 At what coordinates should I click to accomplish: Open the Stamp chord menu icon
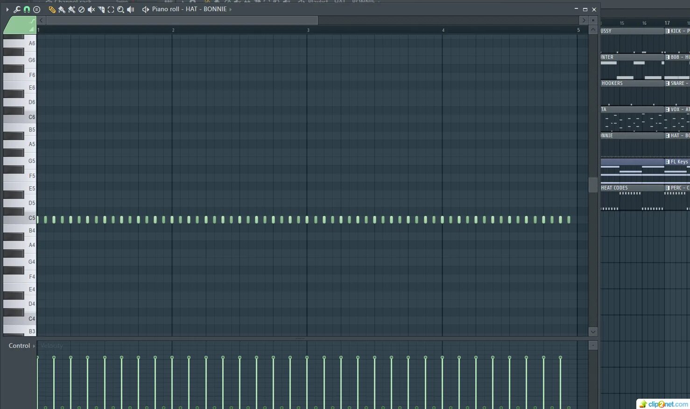coord(37,9)
